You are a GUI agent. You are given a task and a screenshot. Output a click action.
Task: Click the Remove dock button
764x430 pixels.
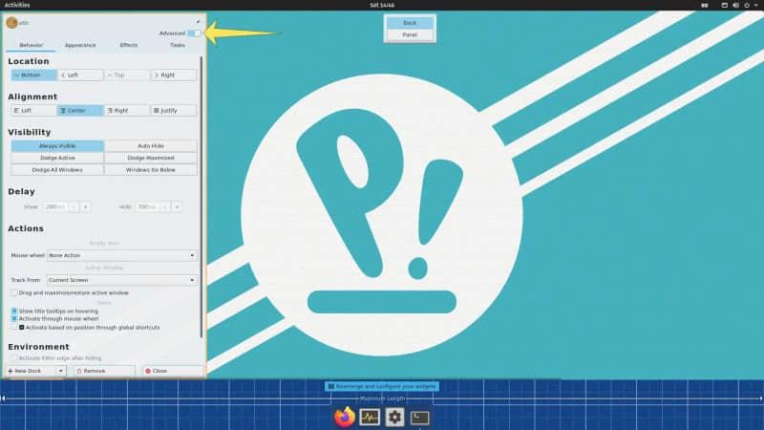103,370
